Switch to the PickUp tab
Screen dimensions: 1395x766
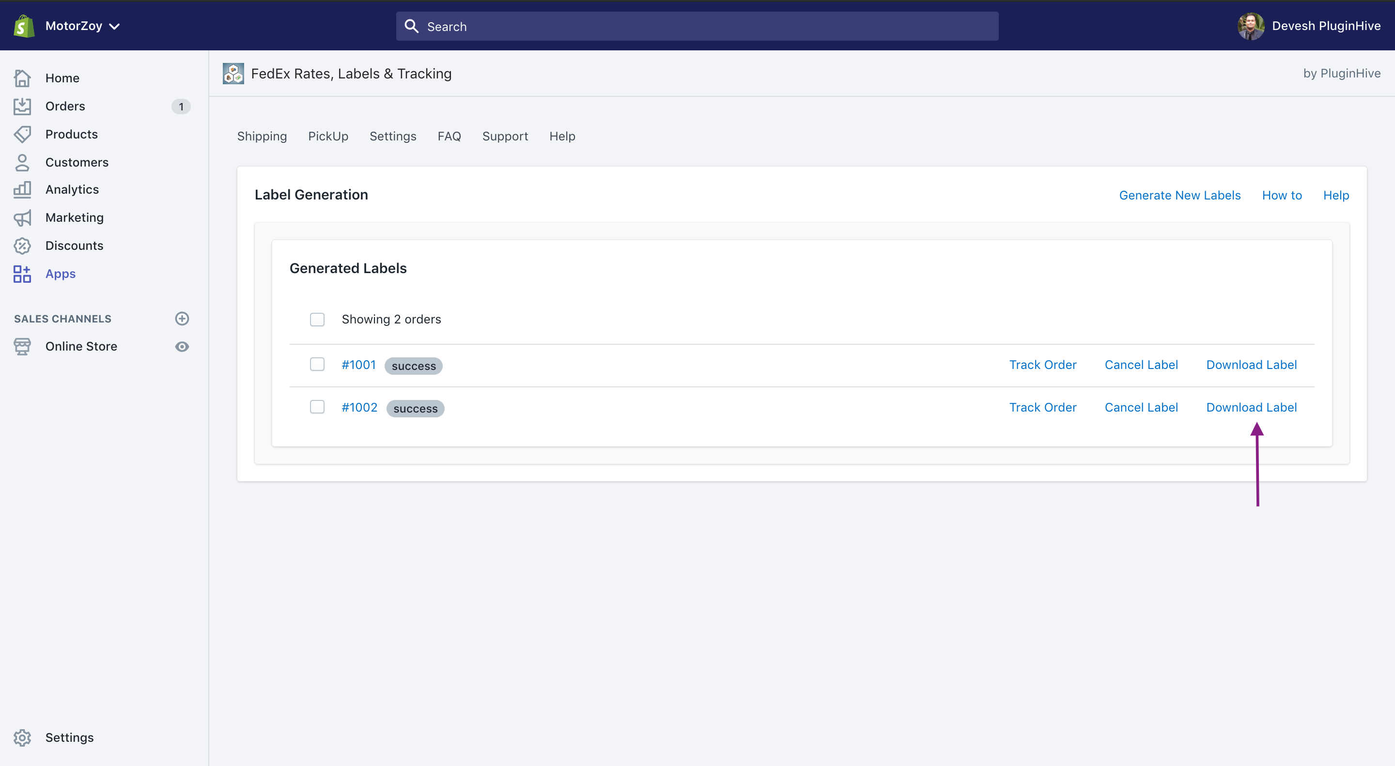click(x=329, y=136)
